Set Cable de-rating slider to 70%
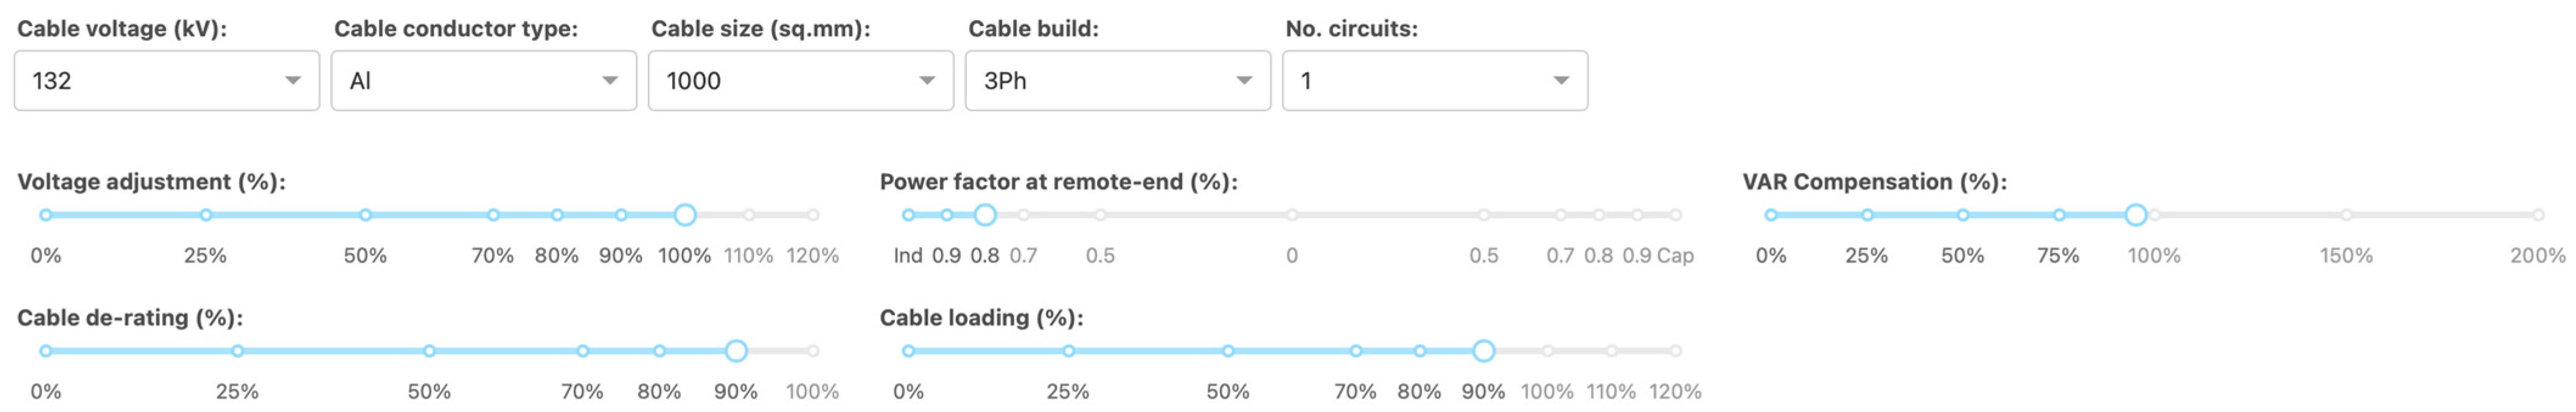 tap(582, 351)
